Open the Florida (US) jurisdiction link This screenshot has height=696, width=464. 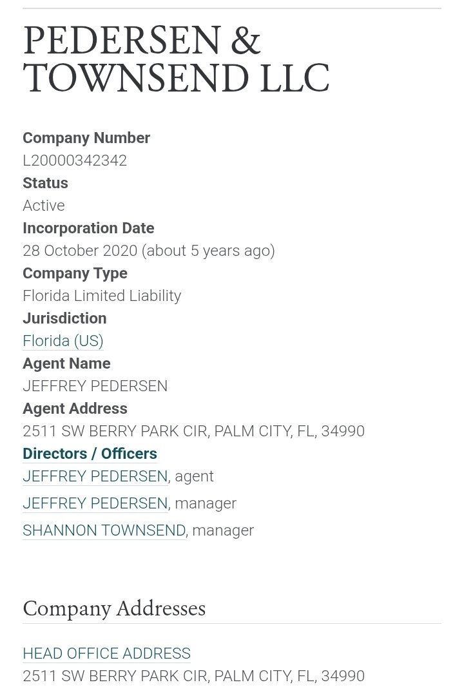coord(63,341)
